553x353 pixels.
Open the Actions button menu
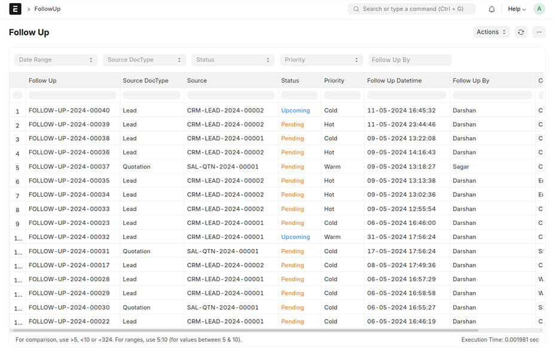tap(491, 32)
